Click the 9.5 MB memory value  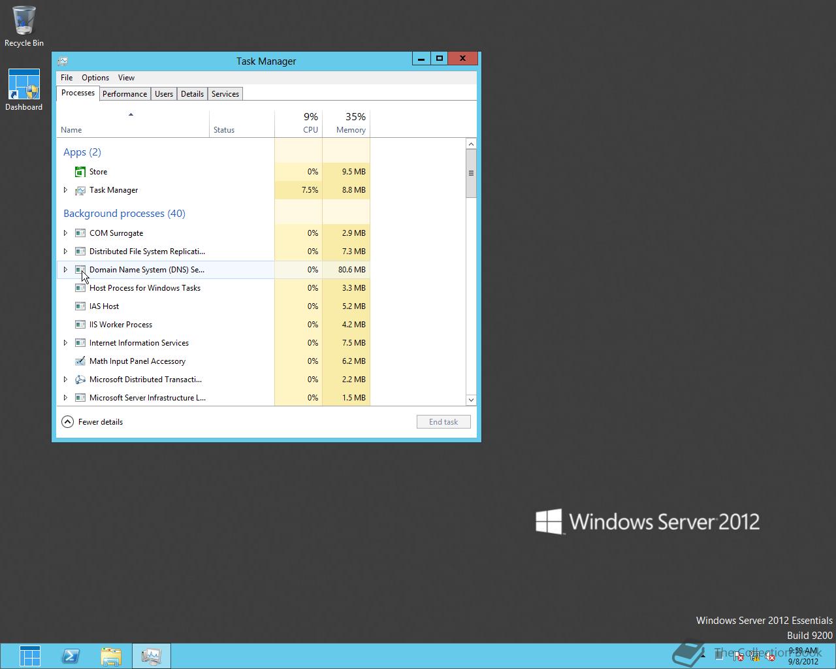tap(354, 172)
